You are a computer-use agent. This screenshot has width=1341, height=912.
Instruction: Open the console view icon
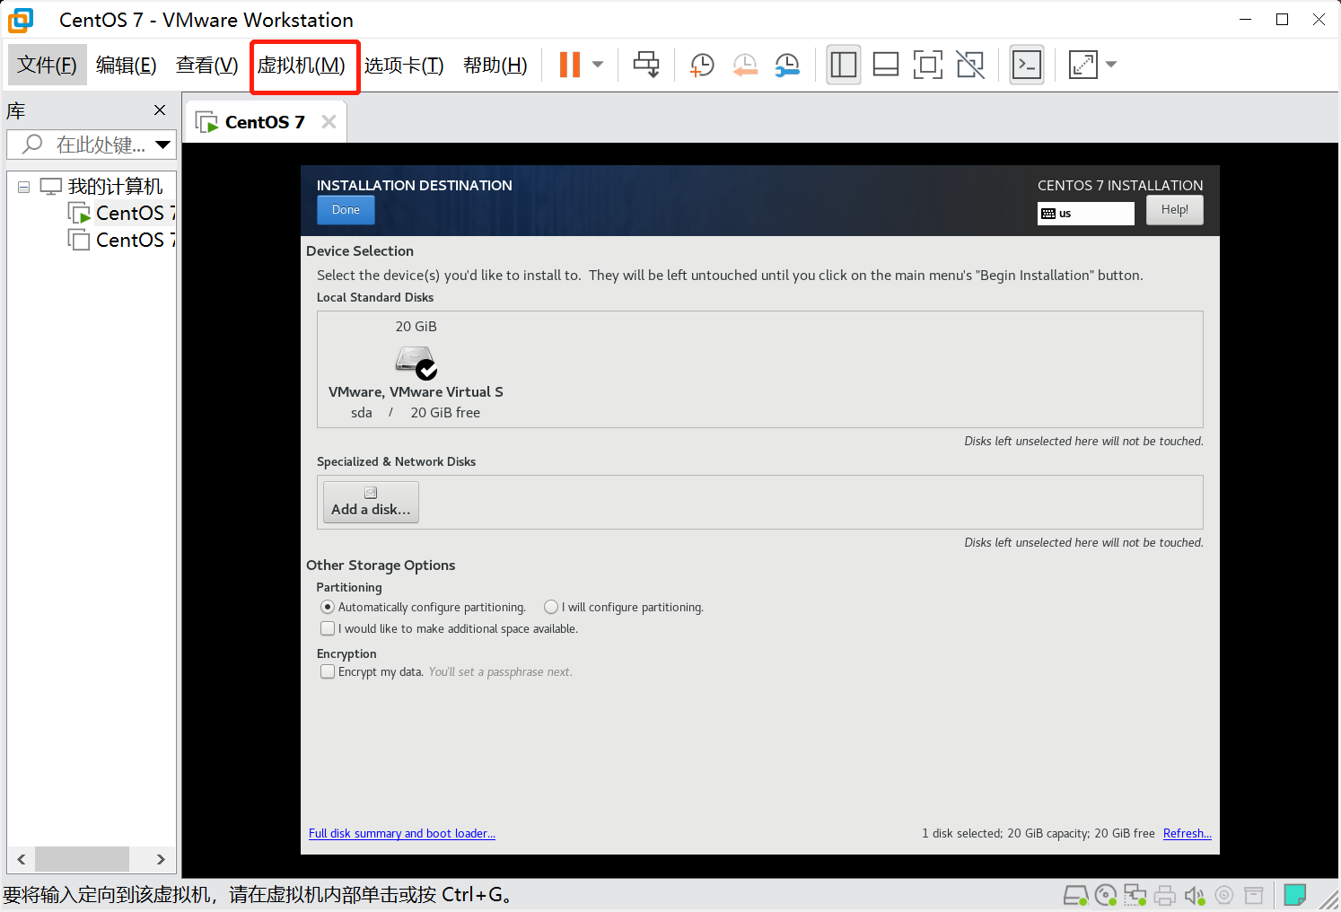pos(1027,65)
